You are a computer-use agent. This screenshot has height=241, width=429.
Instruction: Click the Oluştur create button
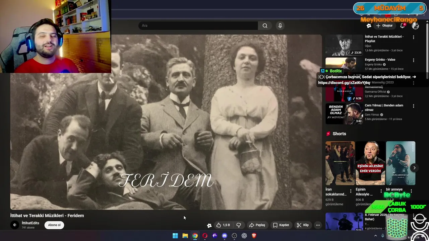pyautogui.click(x=384, y=25)
